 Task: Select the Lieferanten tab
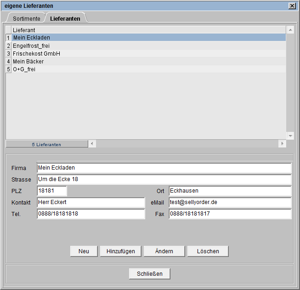click(65, 18)
